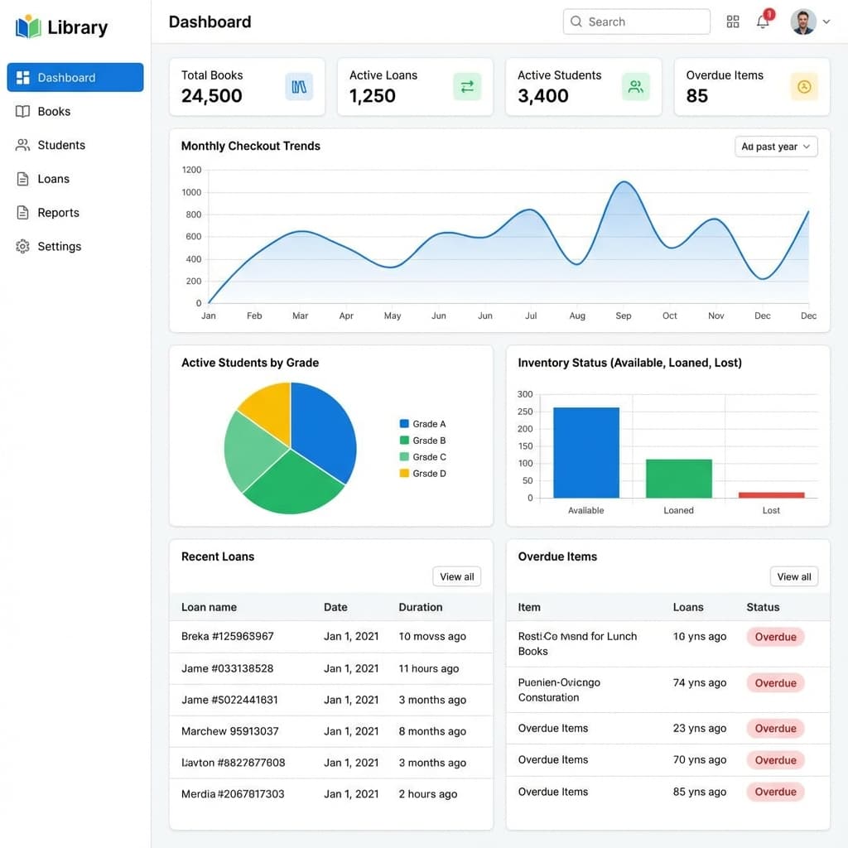
Task: Click the Total Books bookshelf icon
Action: 299,86
